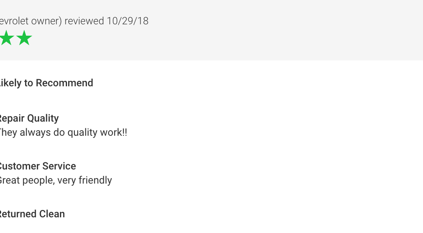The image size is (423, 233).
Task: Click the word 'friendly' in the comment
Action: point(95,180)
